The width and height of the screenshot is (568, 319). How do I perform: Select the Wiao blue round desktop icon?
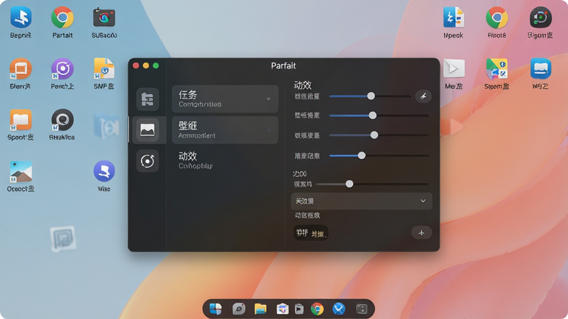click(104, 171)
